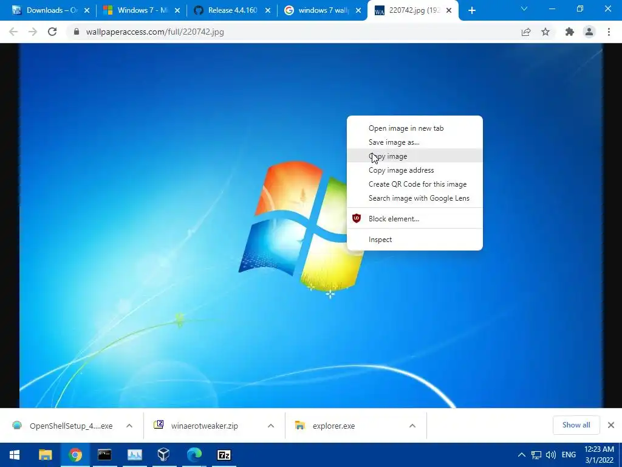Click the padlock site info icon
The height and width of the screenshot is (467, 622).
tap(77, 32)
